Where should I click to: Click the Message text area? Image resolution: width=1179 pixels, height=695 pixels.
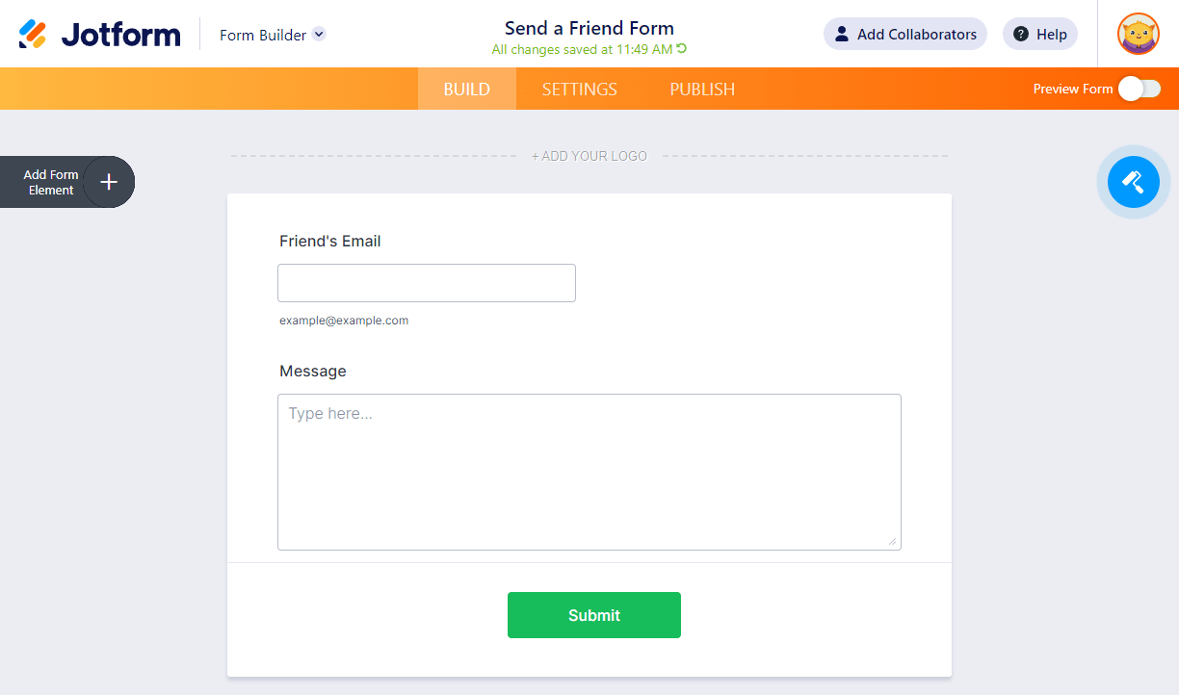pos(589,472)
